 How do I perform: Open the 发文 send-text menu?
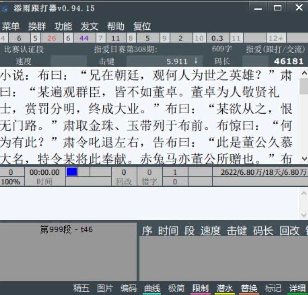(x=89, y=26)
